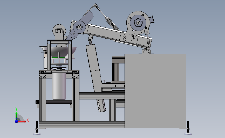Click the red X axis arrow of triad
This screenshot has width=225, height=138.
pos(22,121)
